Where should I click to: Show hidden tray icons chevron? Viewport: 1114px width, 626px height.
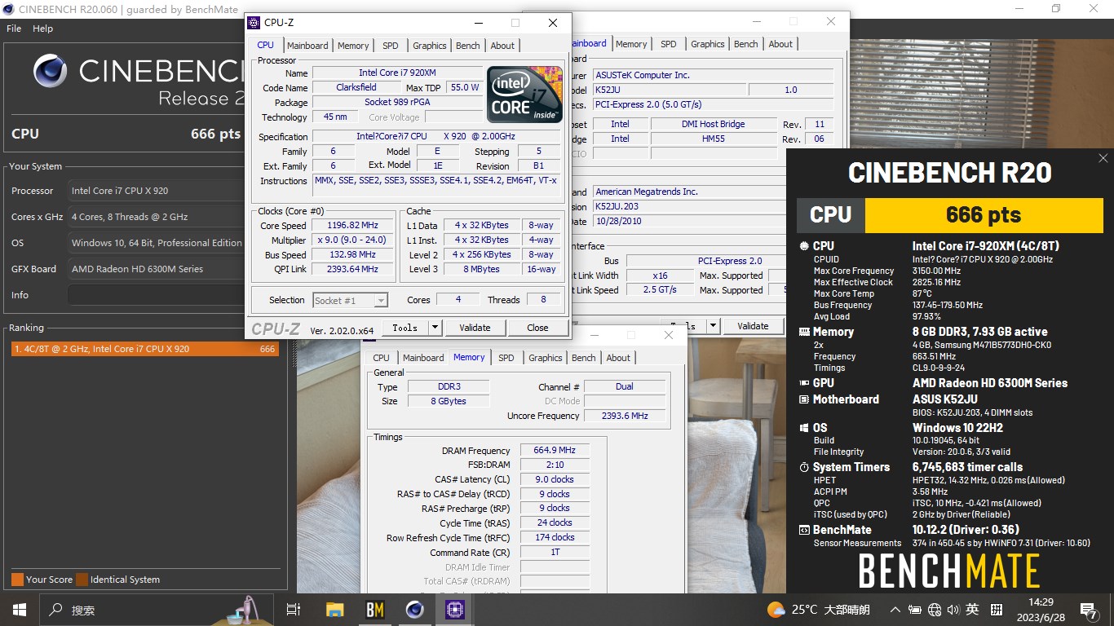895,610
